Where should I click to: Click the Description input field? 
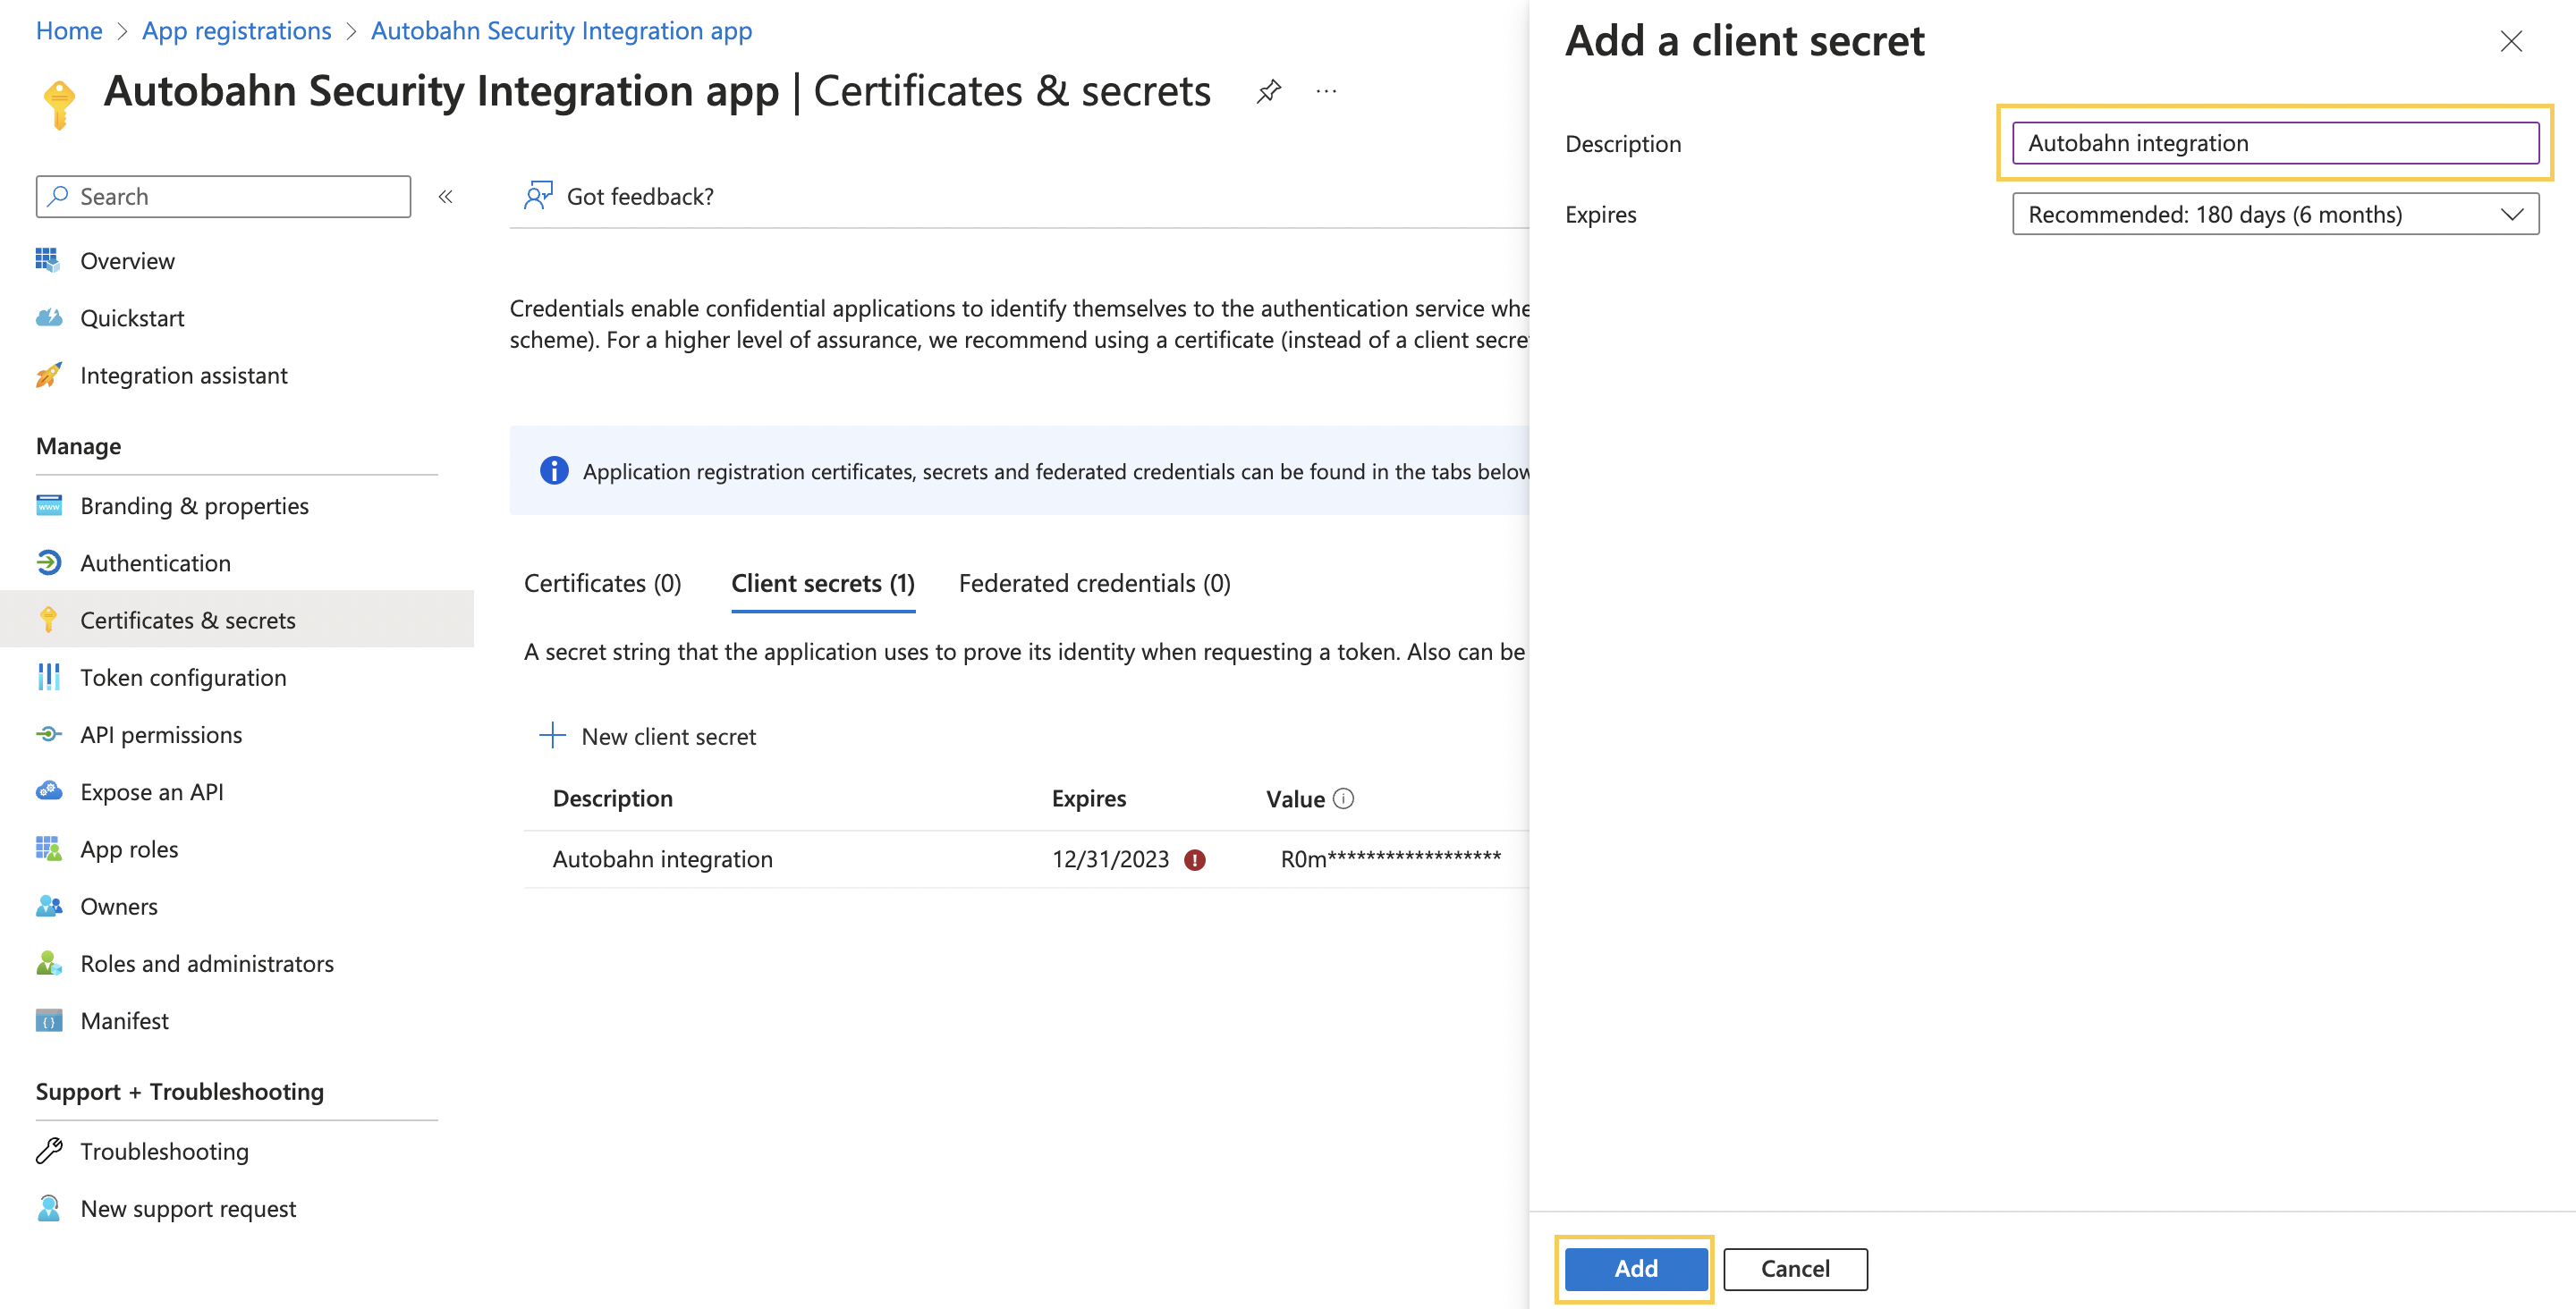coord(2275,143)
